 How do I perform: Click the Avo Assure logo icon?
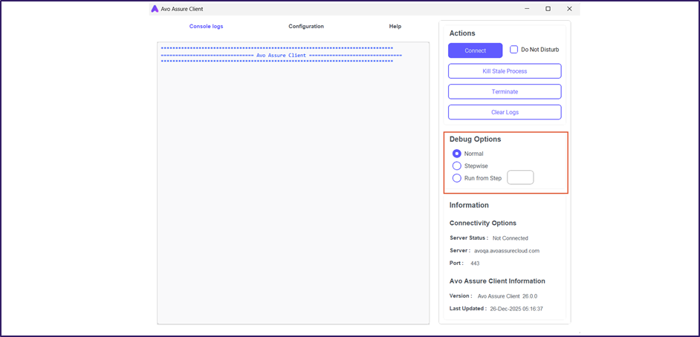coord(155,9)
